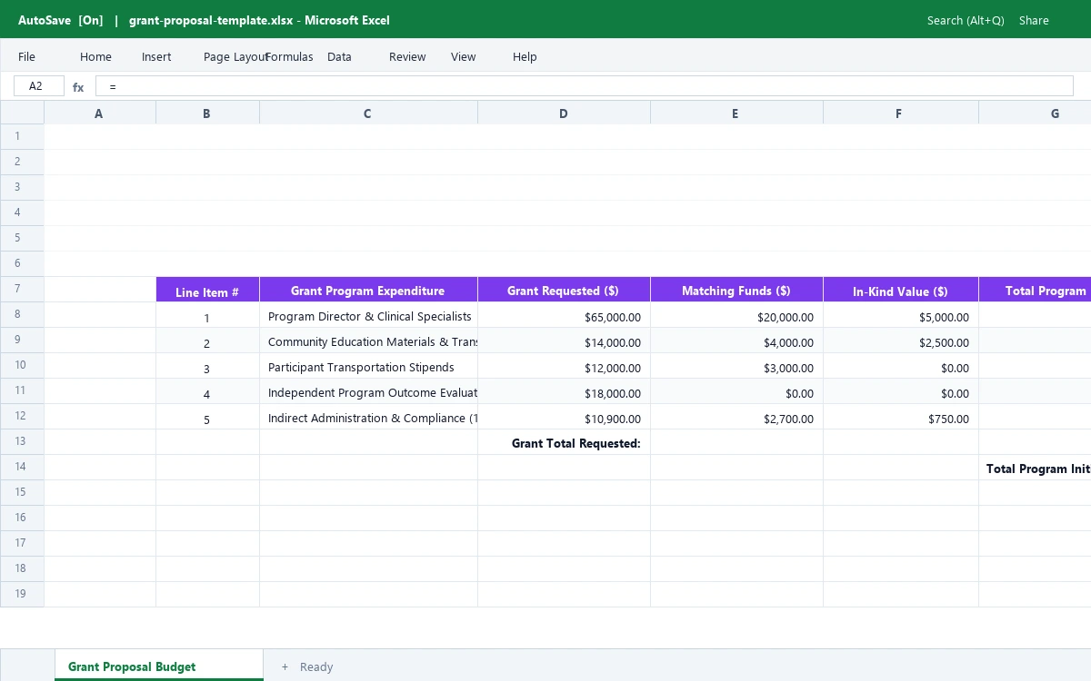Click the $20,000.00 matching funds cell
The width and height of the screenshot is (1091, 681).
tap(736, 315)
